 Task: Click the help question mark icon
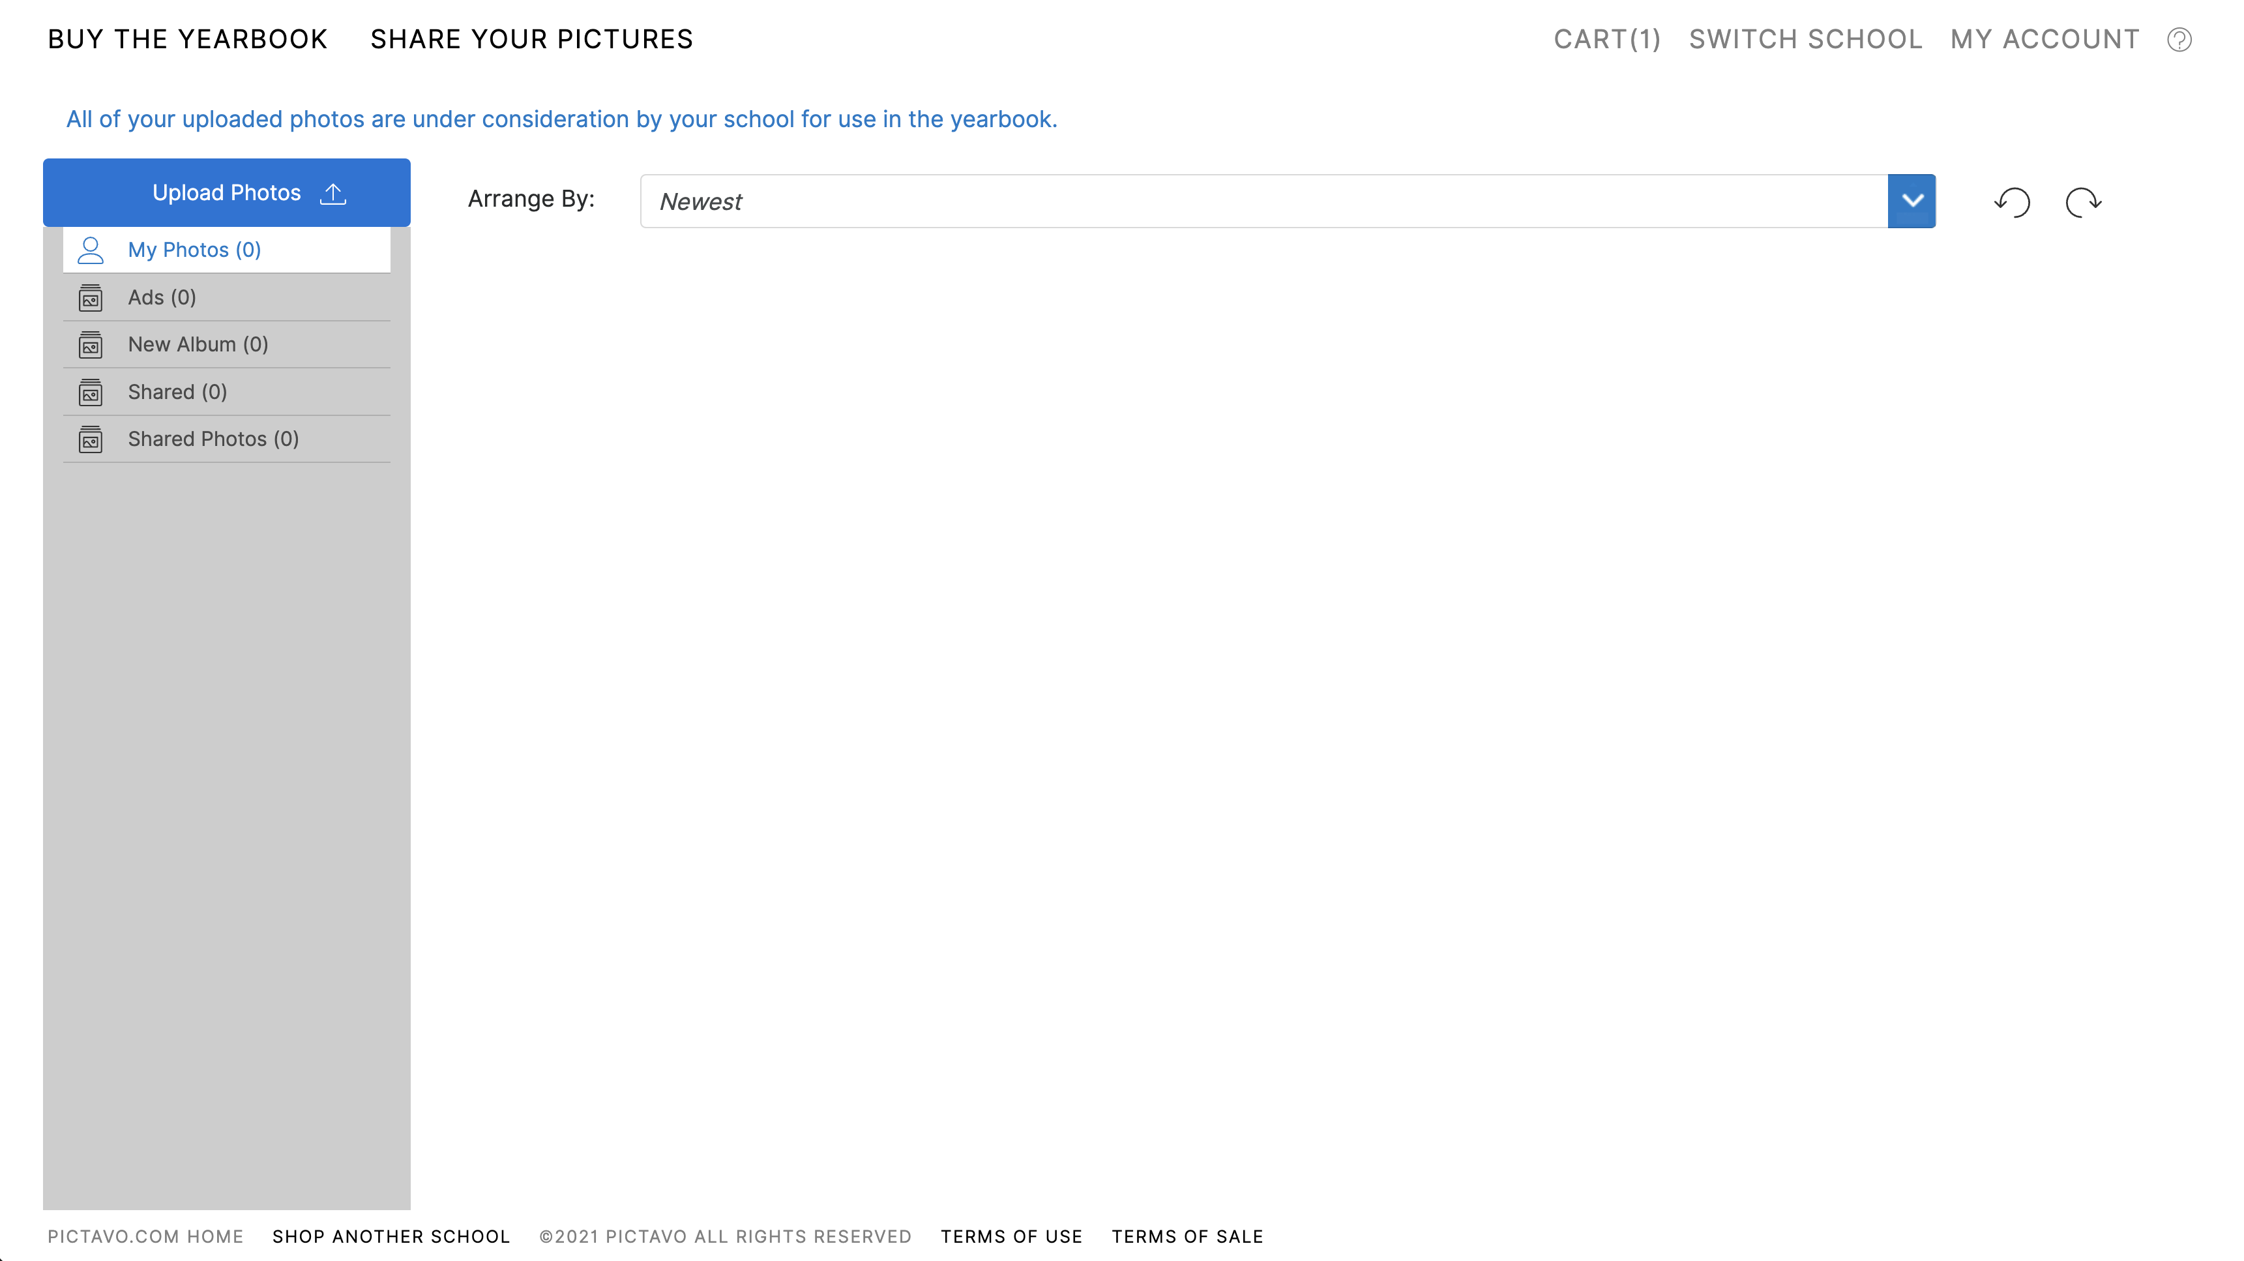coord(2179,40)
